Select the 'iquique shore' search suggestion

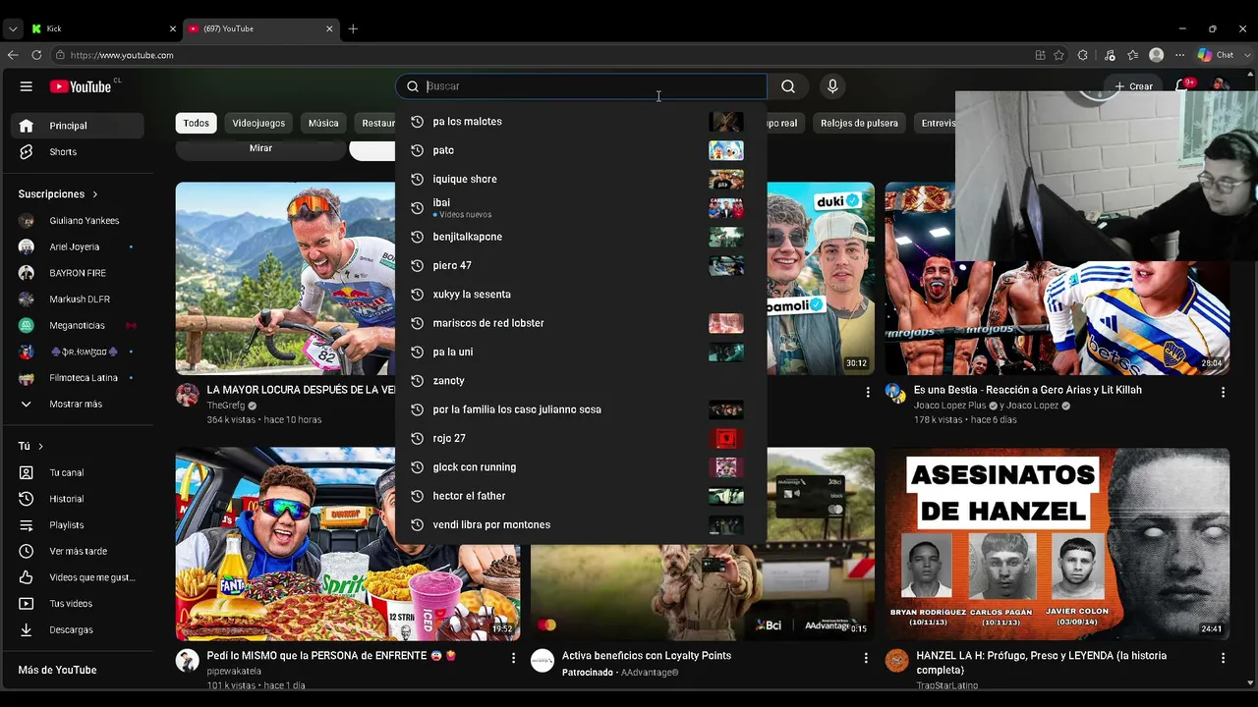(x=581, y=180)
